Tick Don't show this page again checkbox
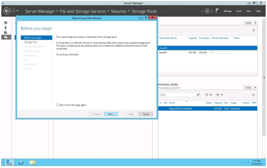This screenshot has width=267, height=168. [x=58, y=105]
